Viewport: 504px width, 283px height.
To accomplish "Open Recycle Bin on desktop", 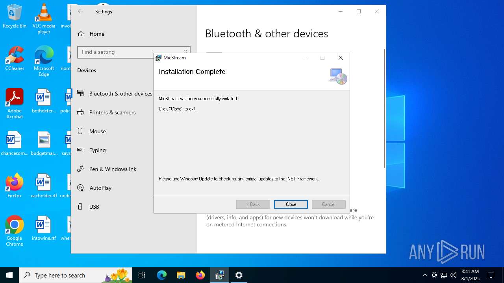I will pos(15,17).
